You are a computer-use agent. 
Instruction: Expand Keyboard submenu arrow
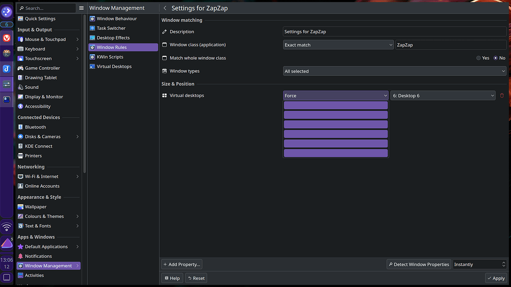coord(77,49)
